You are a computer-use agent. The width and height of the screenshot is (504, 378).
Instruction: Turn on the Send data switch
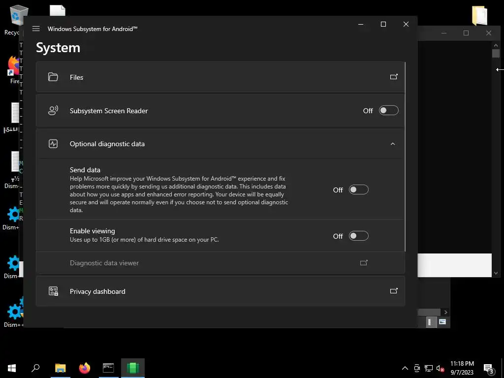pyautogui.click(x=359, y=189)
